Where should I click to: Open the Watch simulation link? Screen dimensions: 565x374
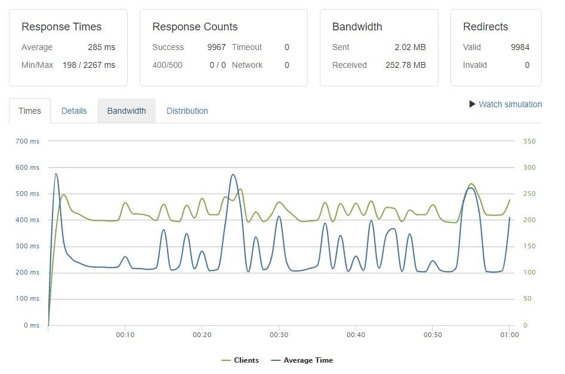(510, 104)
